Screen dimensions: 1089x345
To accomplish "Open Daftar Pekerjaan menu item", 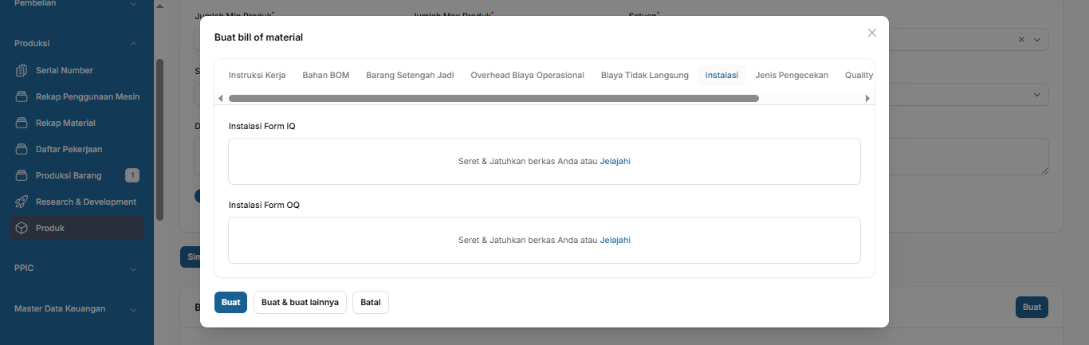I will pyautogui.click(x=77, y=149).
